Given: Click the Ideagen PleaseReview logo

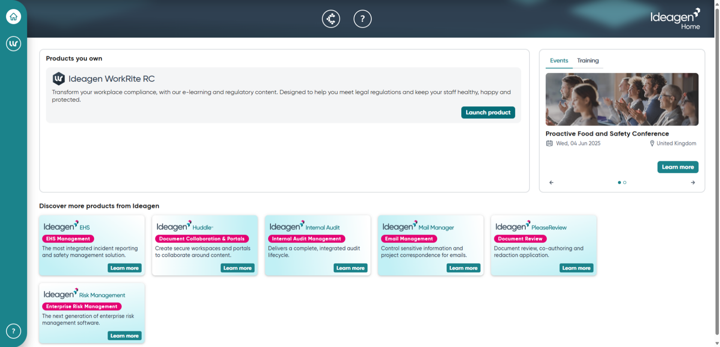Looking at the screenshot, I should pos(531,226).
